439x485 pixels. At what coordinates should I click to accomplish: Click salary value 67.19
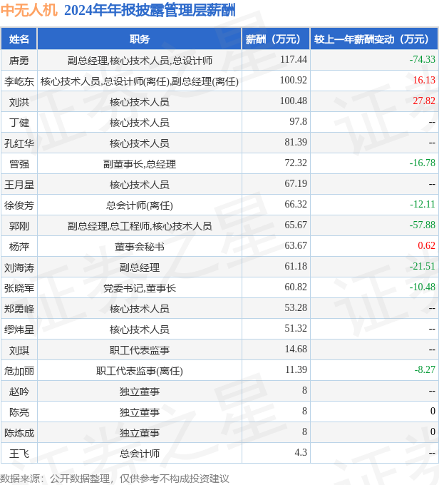pyautogui.click(x=296, y=183)
